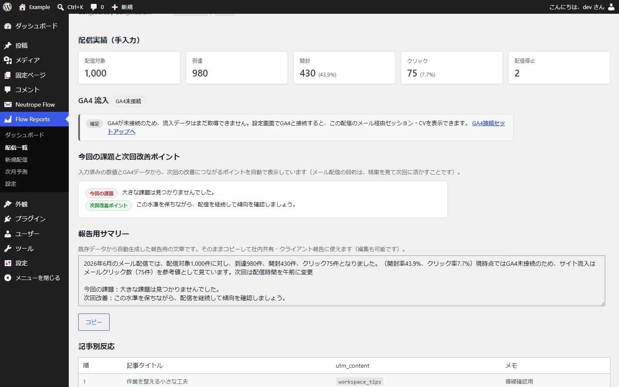Click the 設定 sliders icon in main sidebar
Screen dimensions: 619x387
click(x=8, y=263)
